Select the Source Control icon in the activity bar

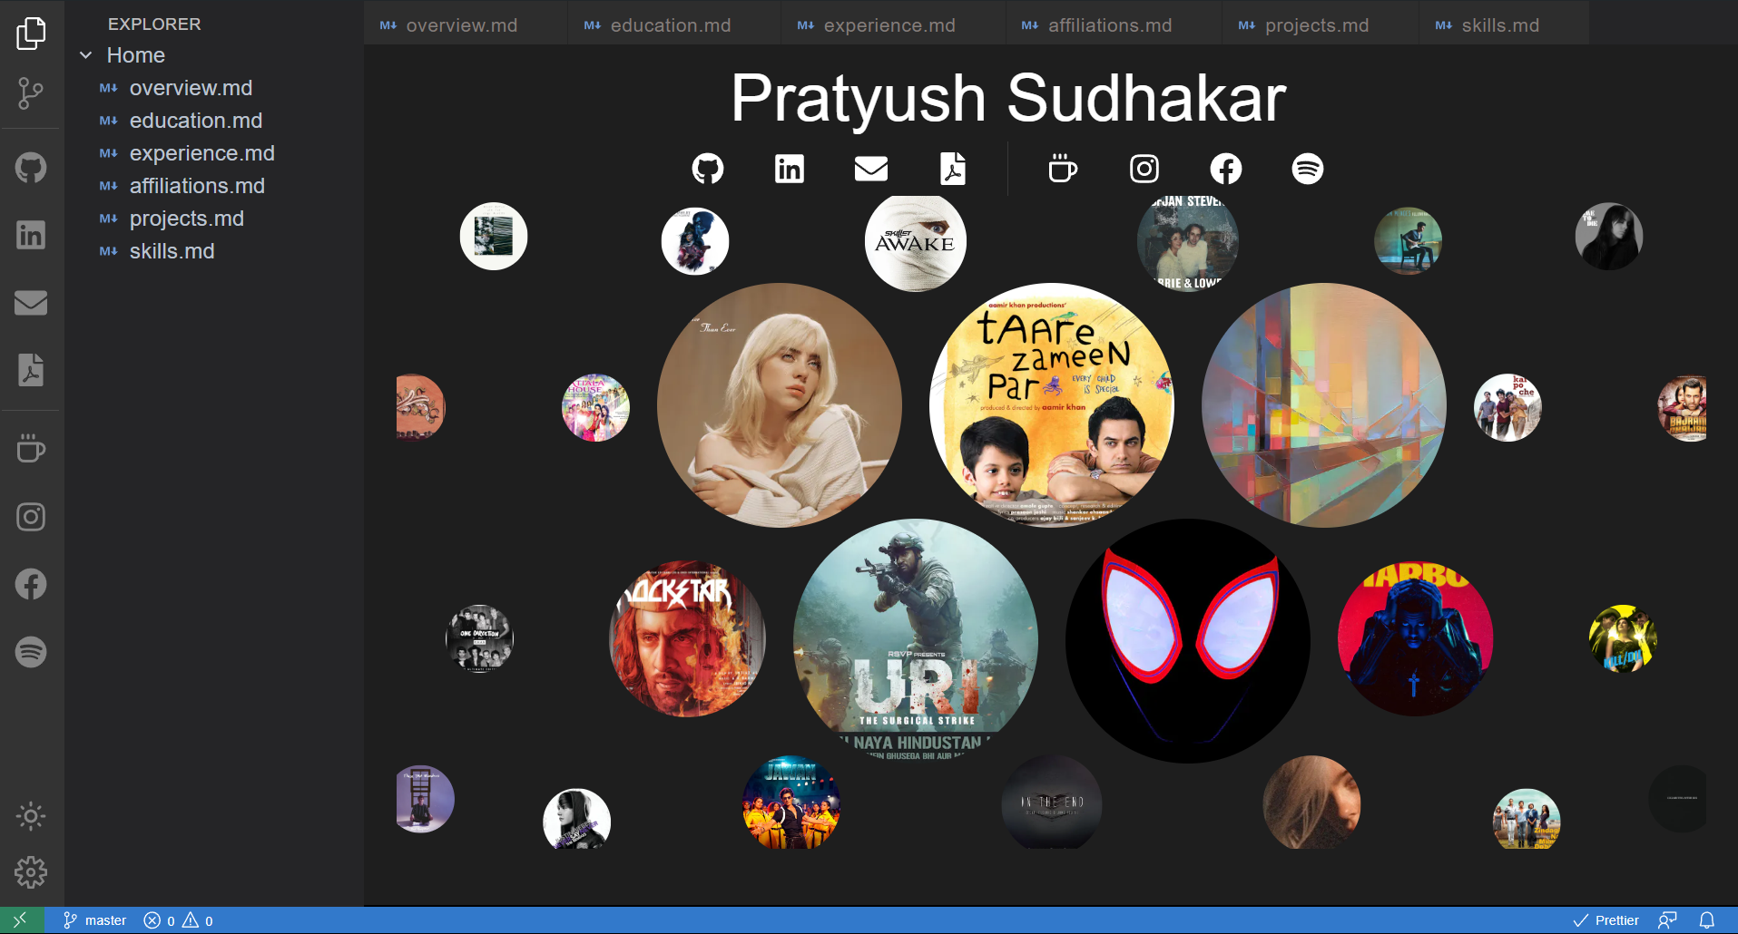click(32, 93)
